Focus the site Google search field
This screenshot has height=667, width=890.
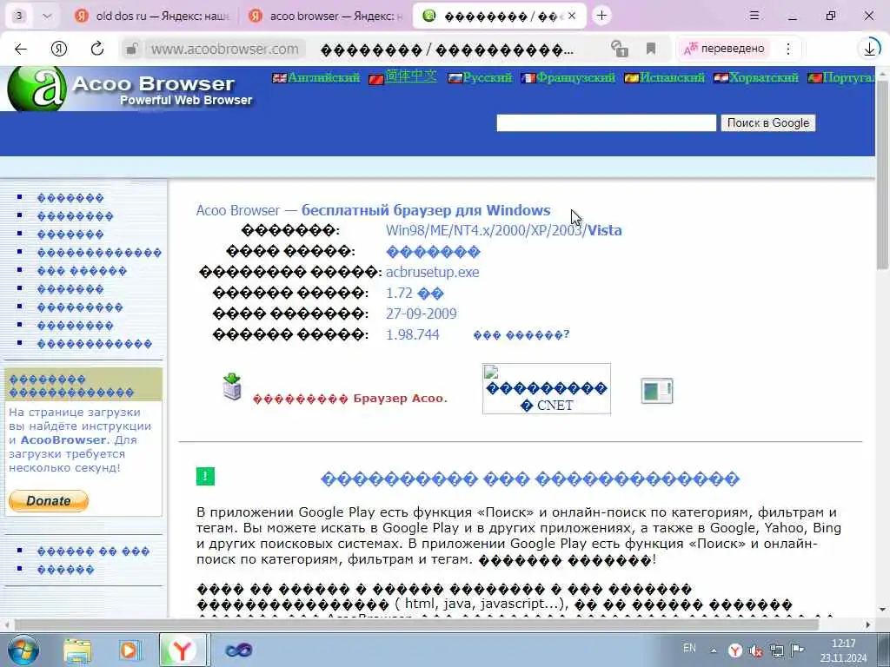pyautogui.click(x=606, y=123)
